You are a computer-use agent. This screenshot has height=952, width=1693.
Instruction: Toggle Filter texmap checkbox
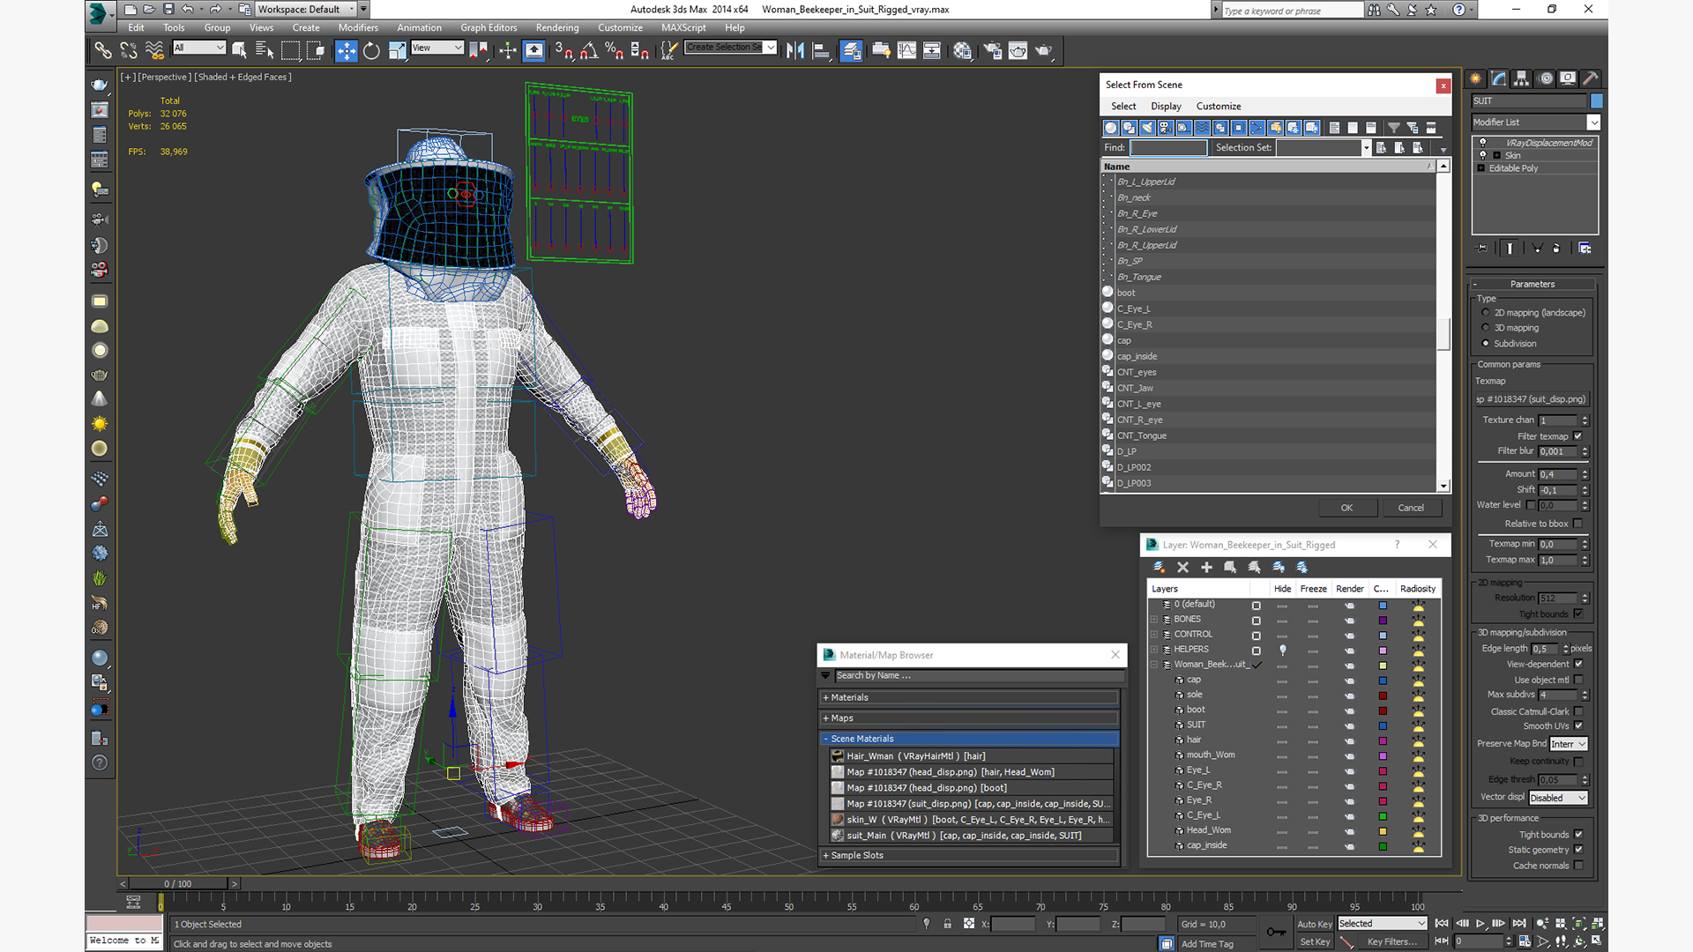click(1577, 436)
